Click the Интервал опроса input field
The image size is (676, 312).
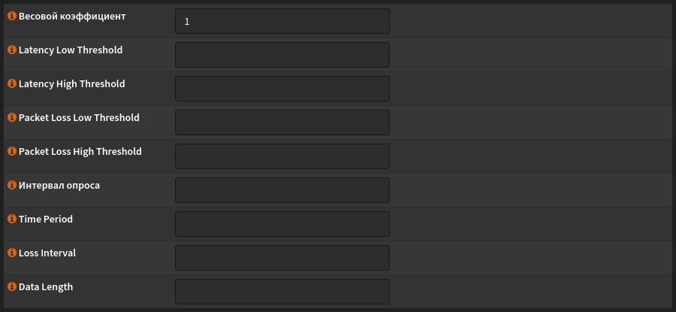coord(282,190)
